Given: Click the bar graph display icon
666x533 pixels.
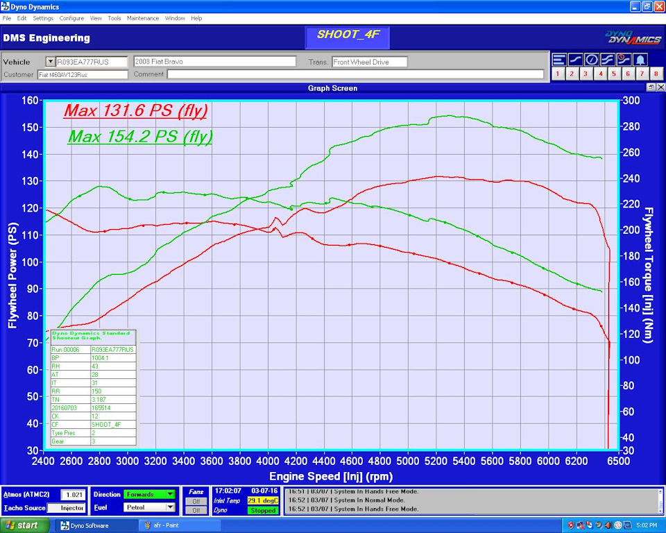Looking at the screenshot, I should pyautogui.click(x=558, y=59).
